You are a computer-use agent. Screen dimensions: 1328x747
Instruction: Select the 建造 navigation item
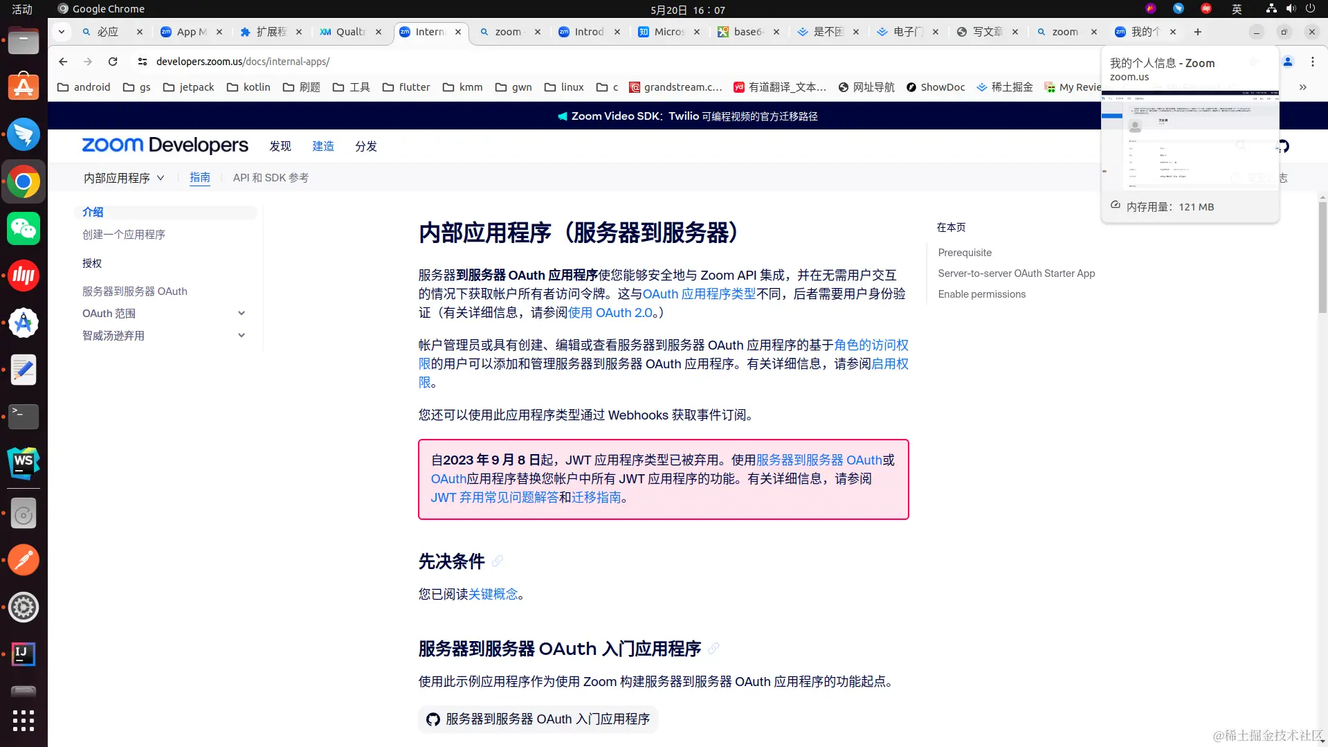[323, 146]
